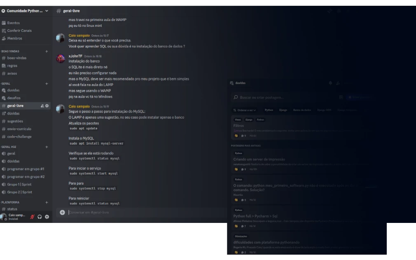Click the plus attachment button in message bar
416x260 pixels.
(x=62, y=212)
